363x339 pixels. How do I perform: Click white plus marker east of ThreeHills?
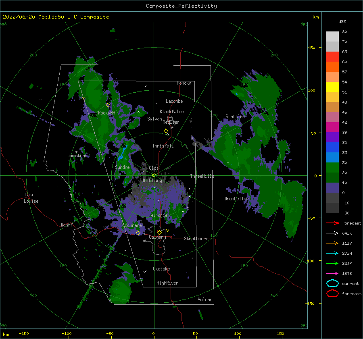(x=228, y=162)
